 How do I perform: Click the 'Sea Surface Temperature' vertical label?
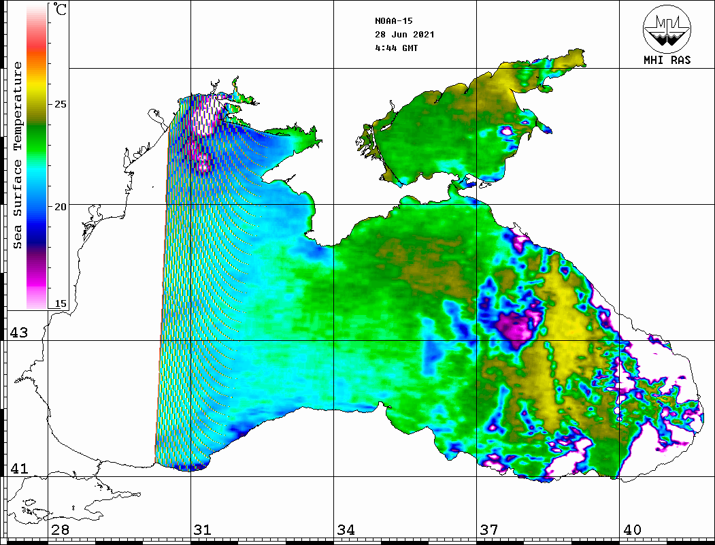17,155
